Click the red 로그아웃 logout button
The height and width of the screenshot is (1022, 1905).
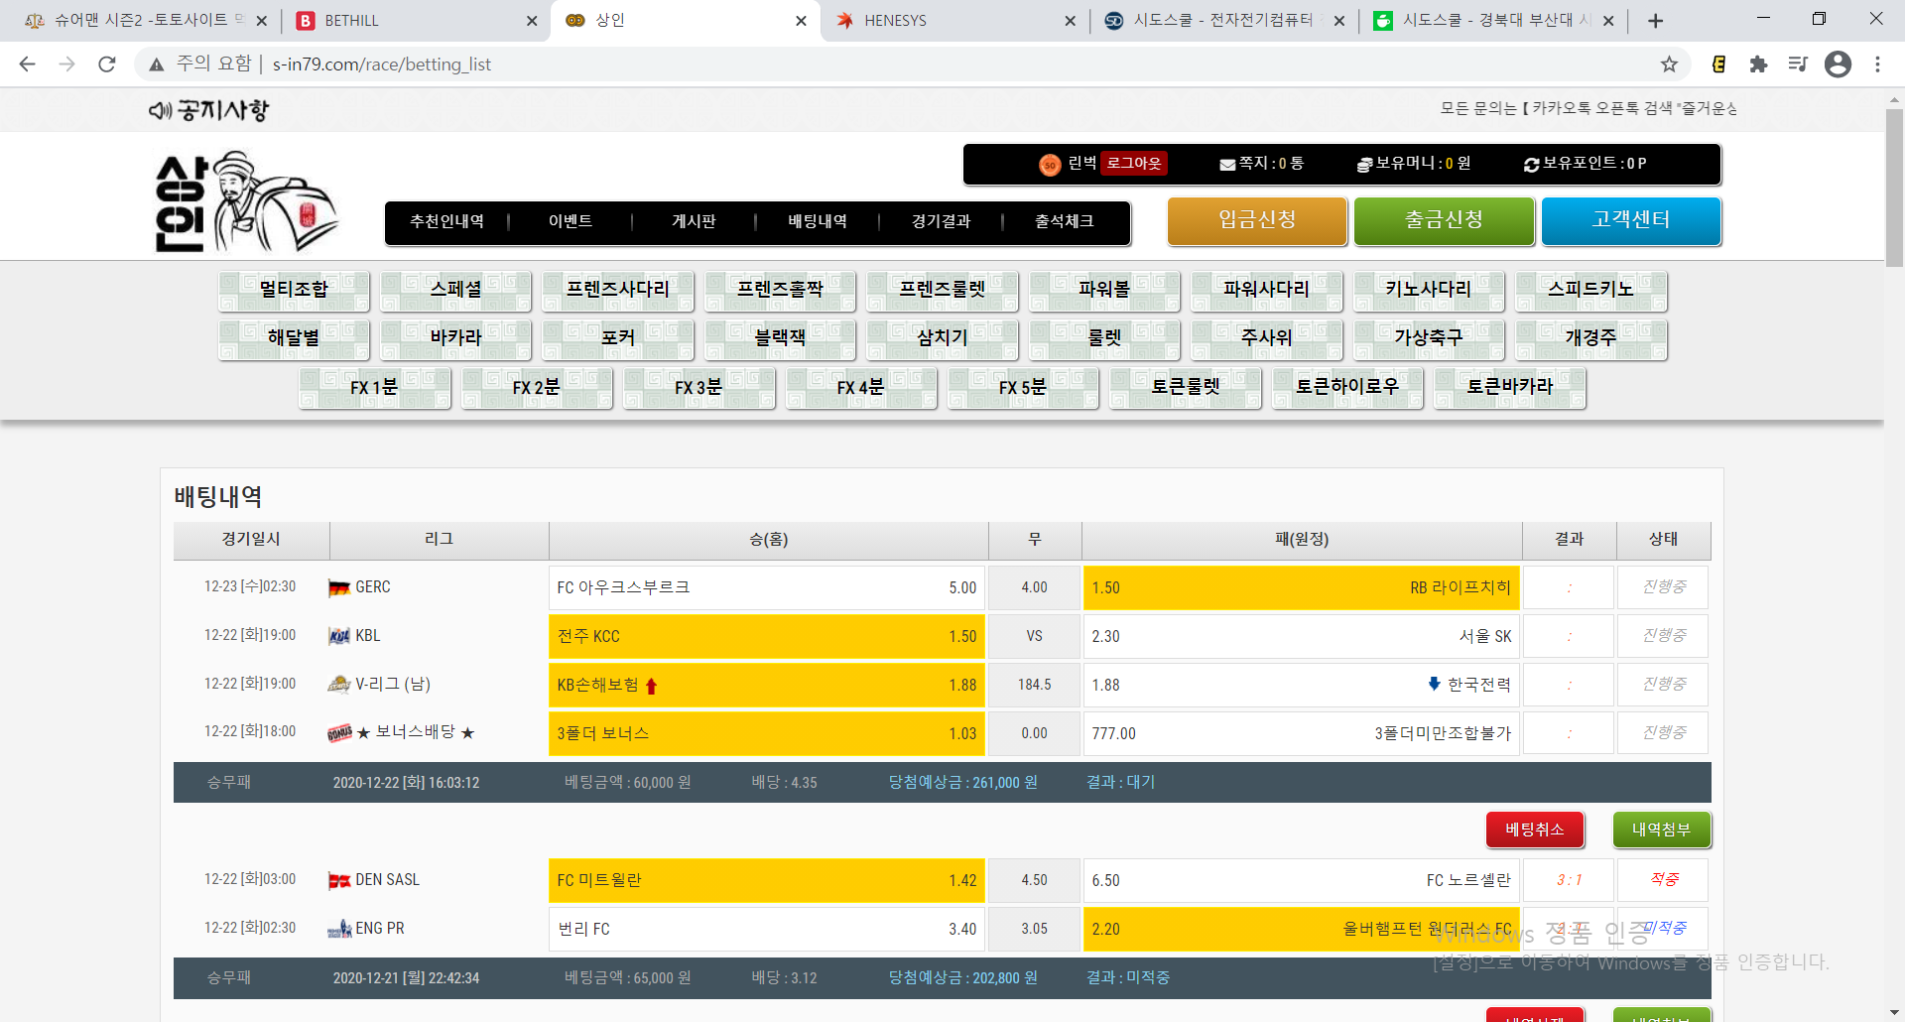click(x=1134, y=164)
